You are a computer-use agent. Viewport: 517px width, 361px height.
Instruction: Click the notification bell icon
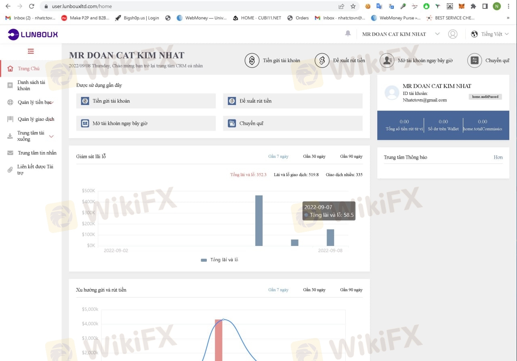pos(348,34)
